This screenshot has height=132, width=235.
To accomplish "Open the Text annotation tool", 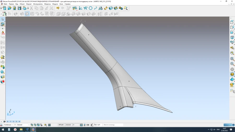I will point(101,8).
